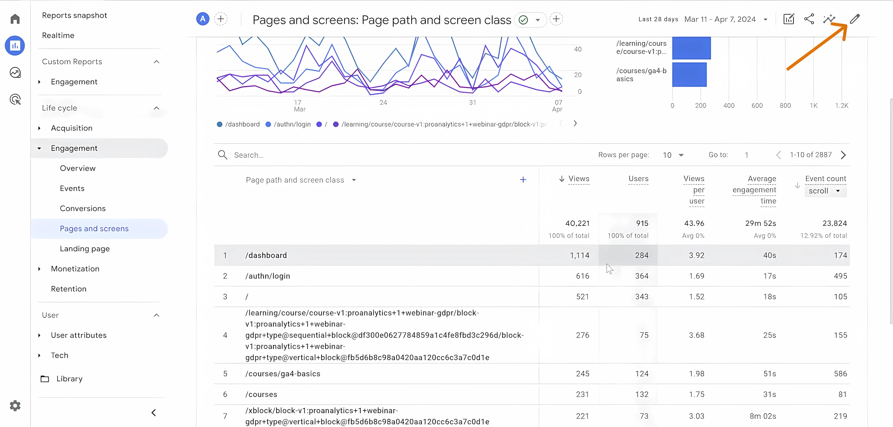Sort table by Views column
893x427 pixels.
coord(579,179)
